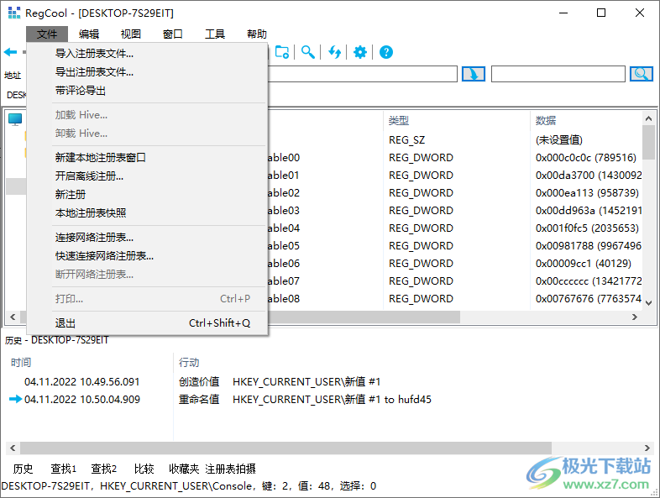
Task: Click the REG_SZ type cell
Action: coord(406,140)
